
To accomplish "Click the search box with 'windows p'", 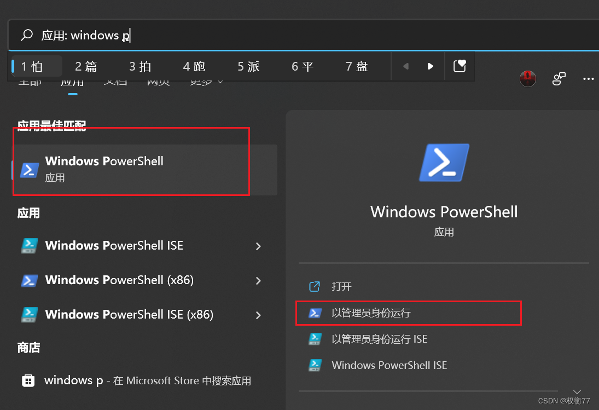I will pyautogui.click(x=304, y=35).
